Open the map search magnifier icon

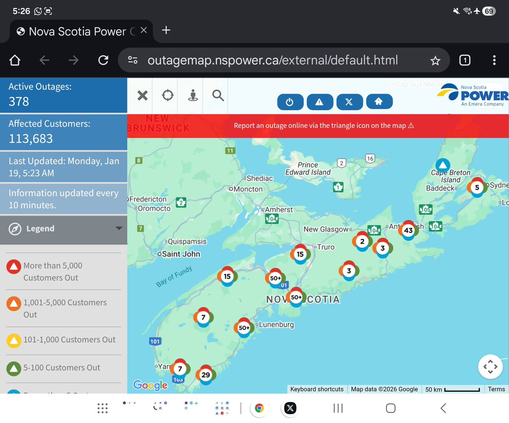(x=218, y=96)
